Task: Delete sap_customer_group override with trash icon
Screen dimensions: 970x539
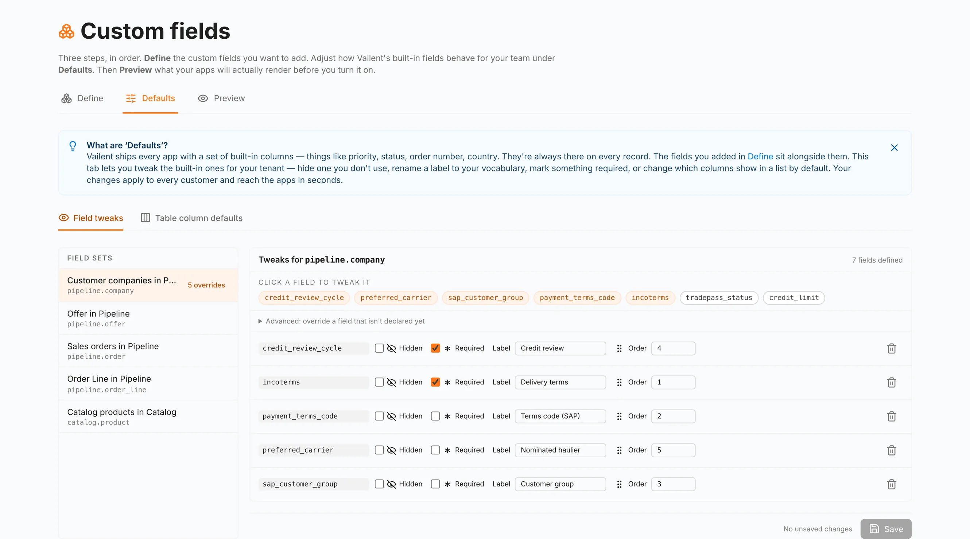Action: 891,484
